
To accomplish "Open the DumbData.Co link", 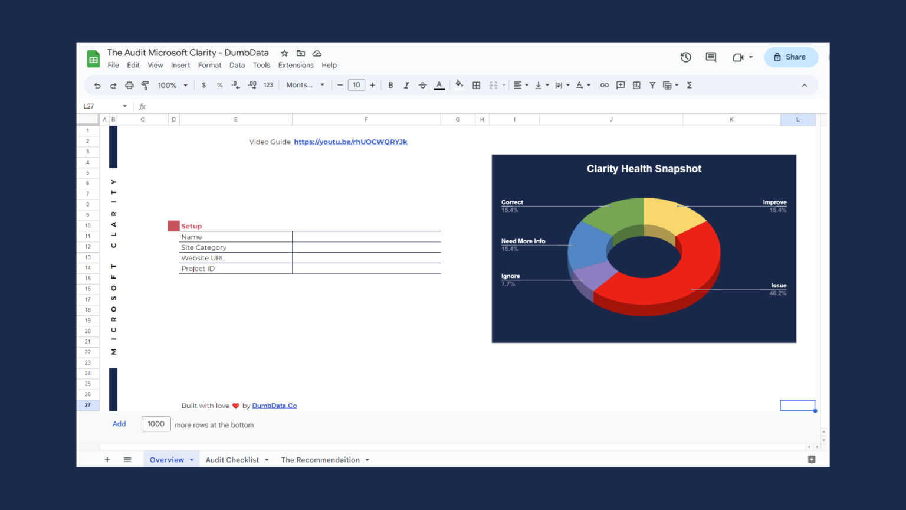I will click(274, 406).
